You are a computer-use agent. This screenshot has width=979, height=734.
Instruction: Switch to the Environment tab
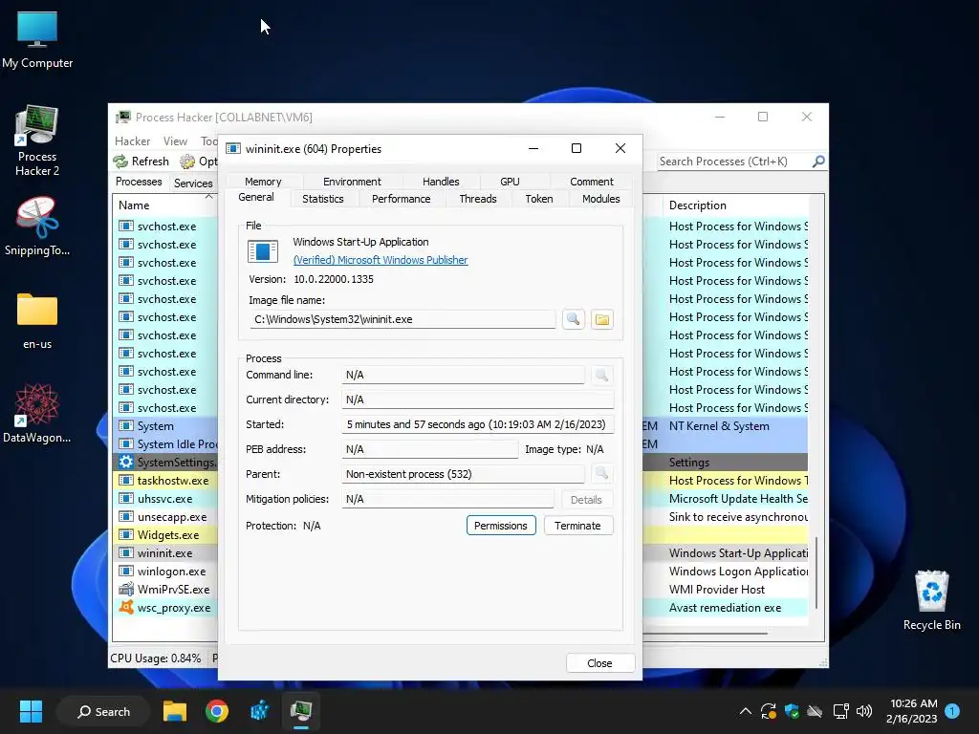[352, 182]
